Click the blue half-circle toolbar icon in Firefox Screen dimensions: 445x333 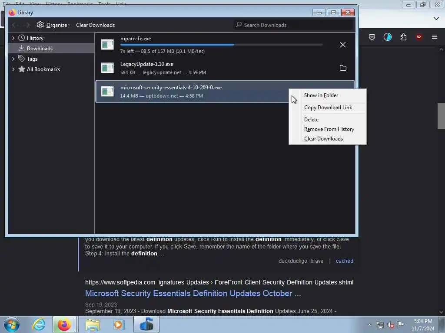[387, 37]
